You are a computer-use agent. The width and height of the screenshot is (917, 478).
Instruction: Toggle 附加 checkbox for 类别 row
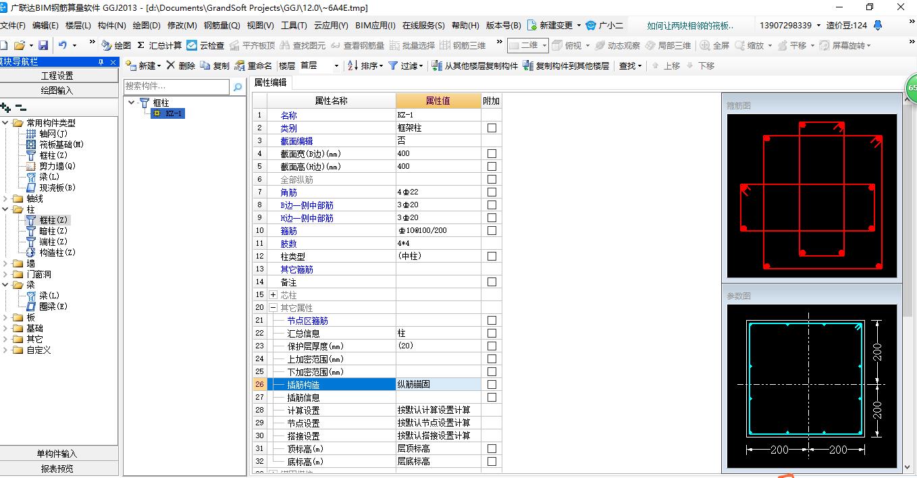(x=492, y=128)
